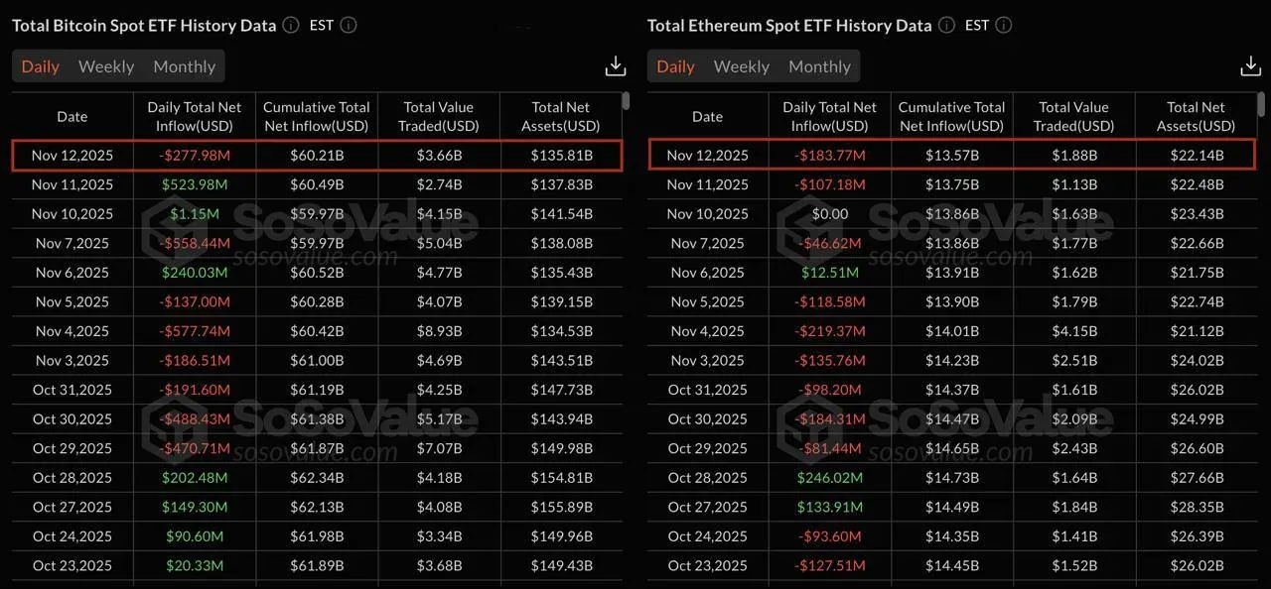Viewport: 1271px width, 589px height.
Task: Select the Daily tab in Ethereum table
Action: (676, 66)
